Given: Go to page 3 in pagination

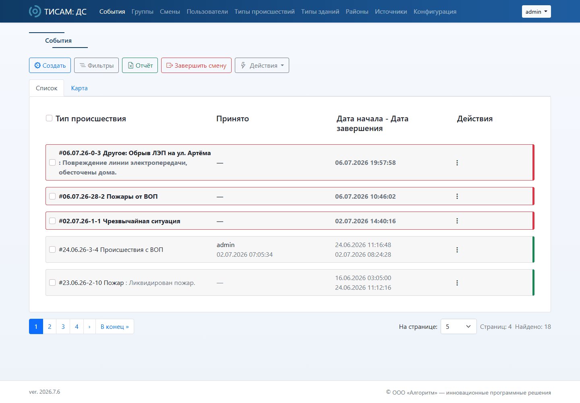Looking at the screenshot, I should [x=63, y=326].
